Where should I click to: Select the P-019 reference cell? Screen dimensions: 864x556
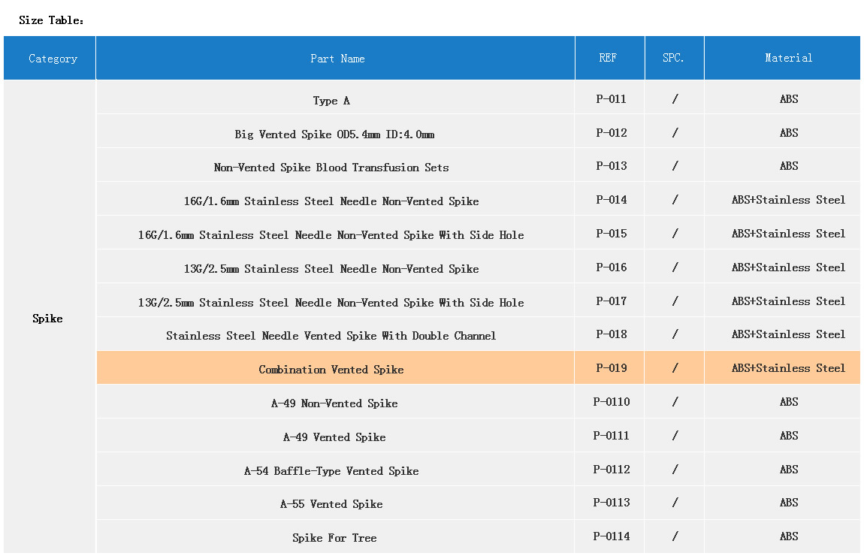(611, 368)
